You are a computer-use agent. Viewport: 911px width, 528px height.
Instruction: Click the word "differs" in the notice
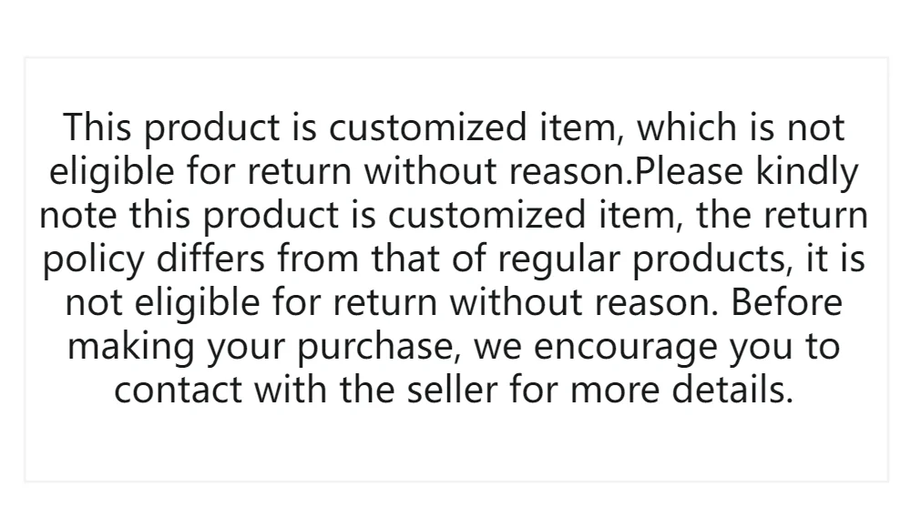coord(210,258)
